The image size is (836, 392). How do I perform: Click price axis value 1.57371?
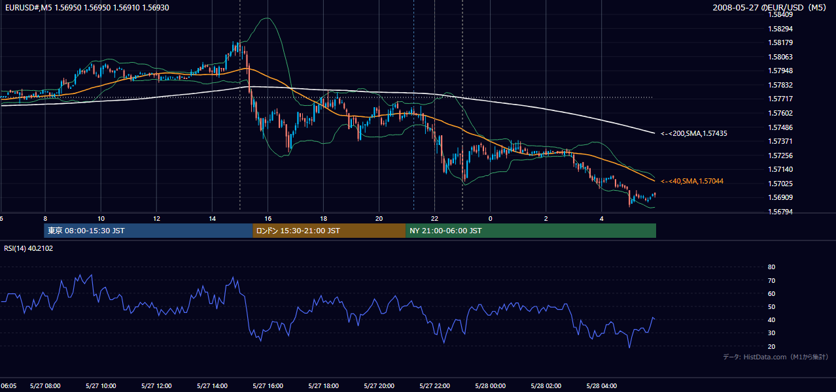[x=782, y=141]
